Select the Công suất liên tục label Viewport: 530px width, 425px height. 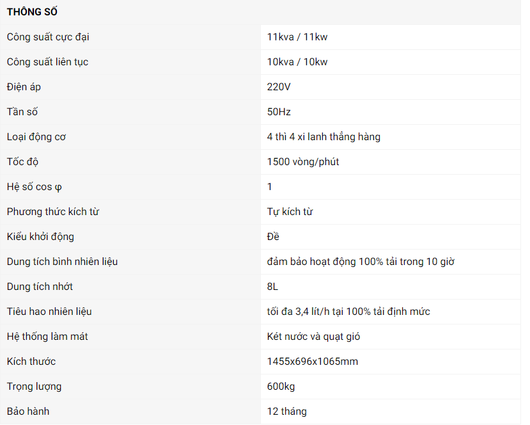click(47, 62)
